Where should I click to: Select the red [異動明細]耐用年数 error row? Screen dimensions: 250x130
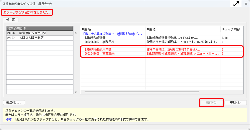click(x=113, y=49)
